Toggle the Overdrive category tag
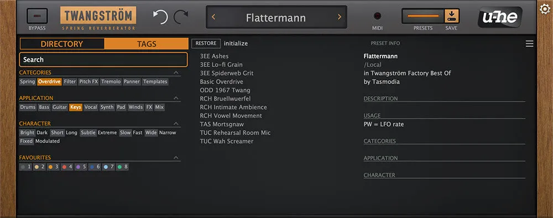 [49, 81]
